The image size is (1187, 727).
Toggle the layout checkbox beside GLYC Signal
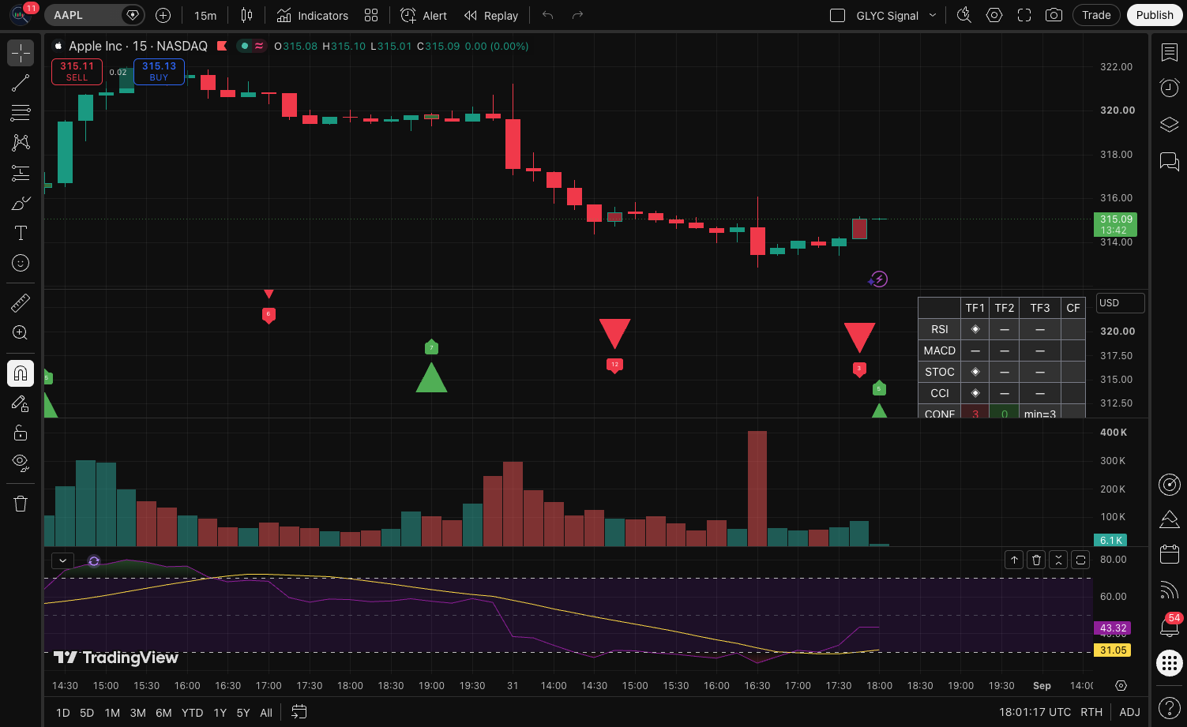point(838,15)
